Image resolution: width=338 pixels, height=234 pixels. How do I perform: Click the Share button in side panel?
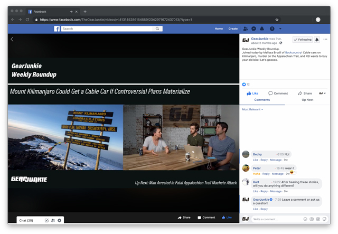coord(305,93)
